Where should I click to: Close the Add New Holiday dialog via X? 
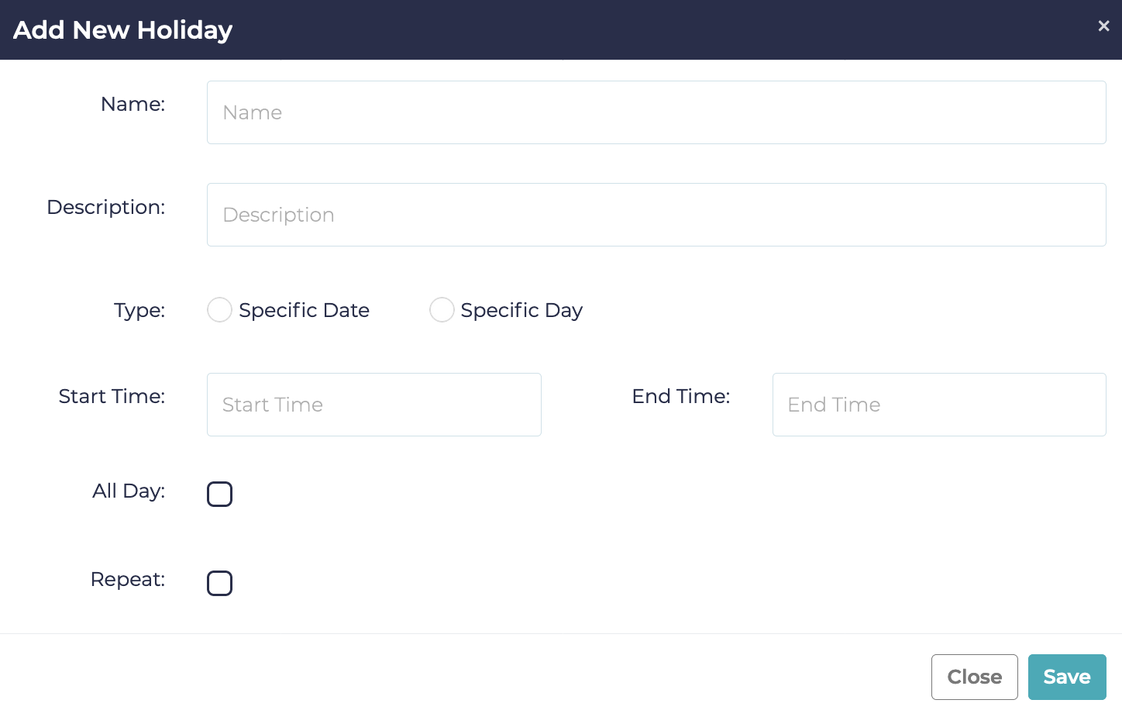click(1103, 26)
